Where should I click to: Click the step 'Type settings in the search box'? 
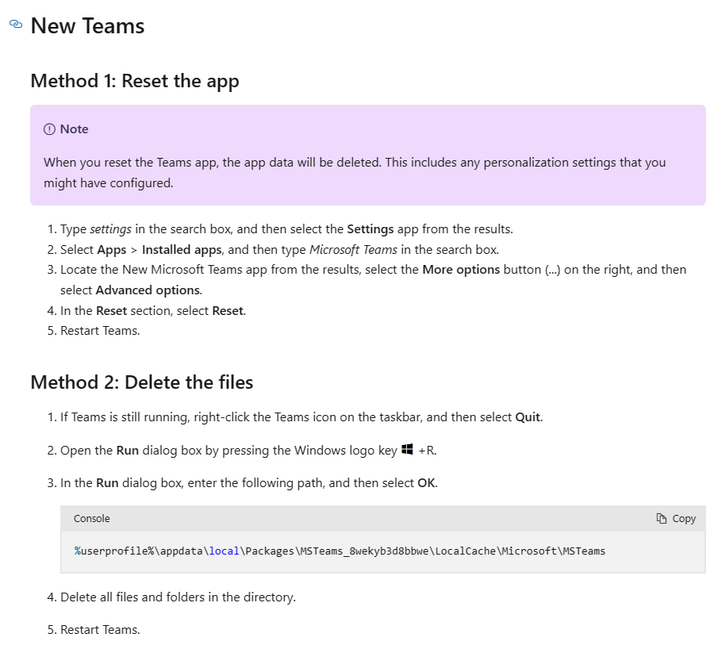point(286,228)
